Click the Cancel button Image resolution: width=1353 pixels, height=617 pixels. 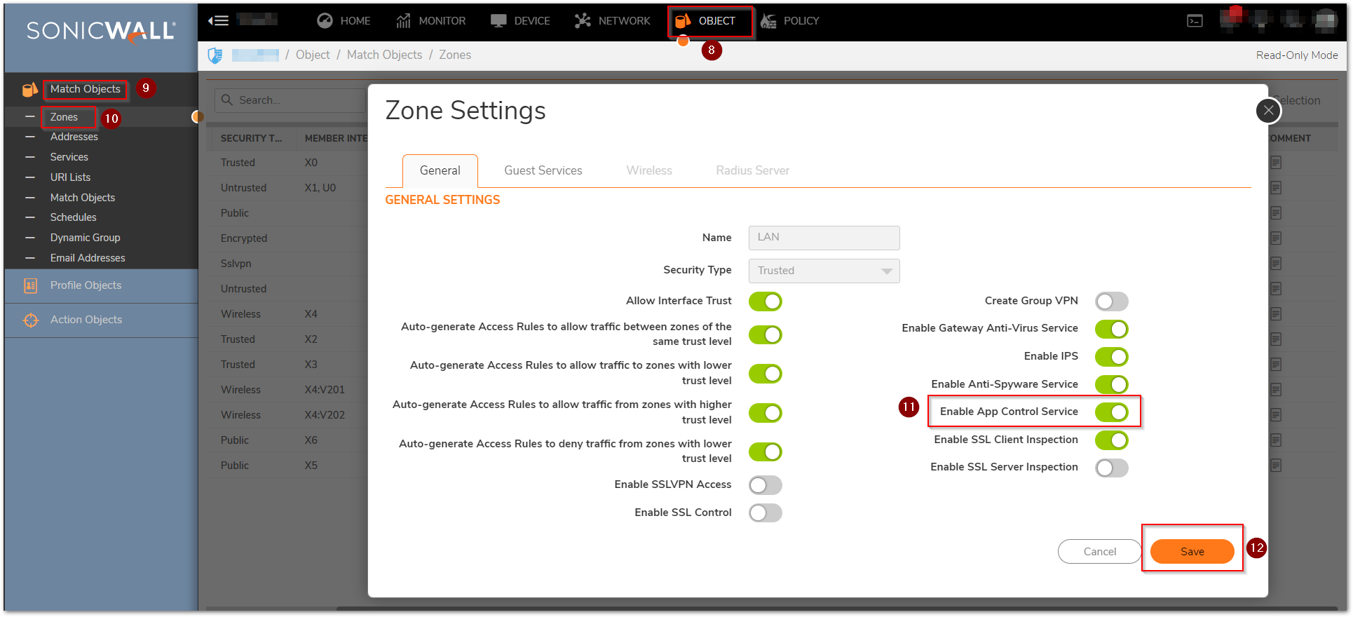coord(1099,552)
